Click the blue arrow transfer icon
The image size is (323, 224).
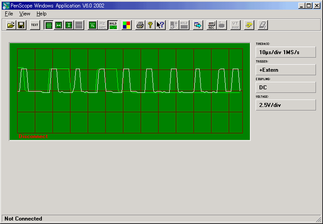[198, 25]
